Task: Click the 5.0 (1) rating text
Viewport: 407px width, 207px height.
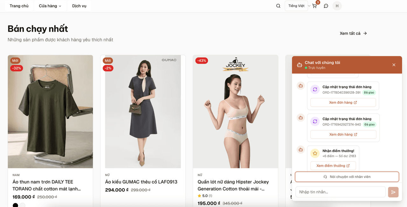Action: point(207,196)
